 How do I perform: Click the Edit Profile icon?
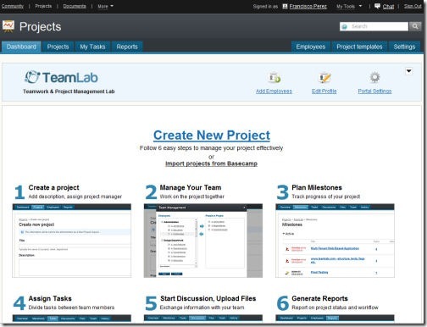tap(324, 77)
